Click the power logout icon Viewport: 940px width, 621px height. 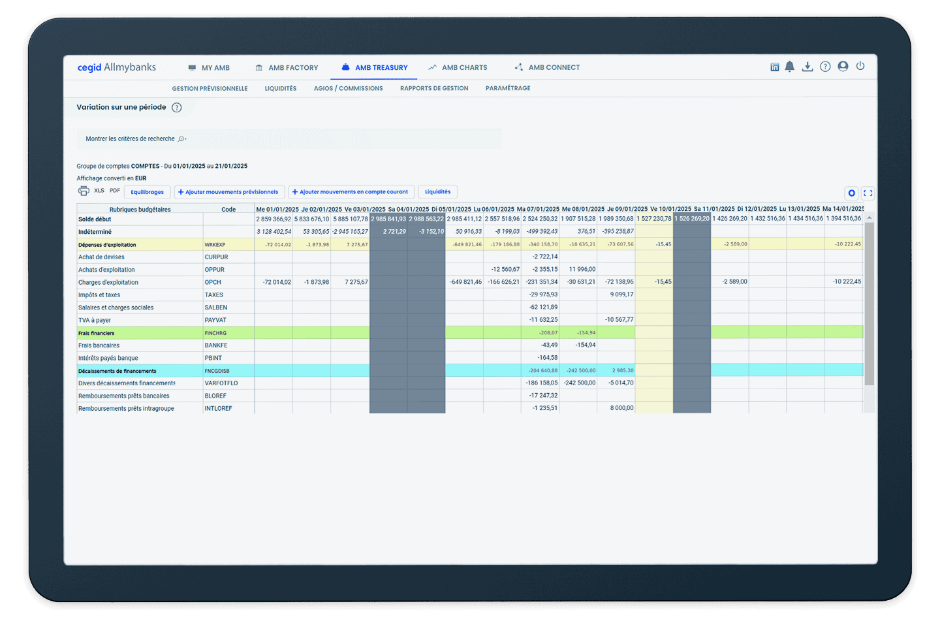point(860,66)
